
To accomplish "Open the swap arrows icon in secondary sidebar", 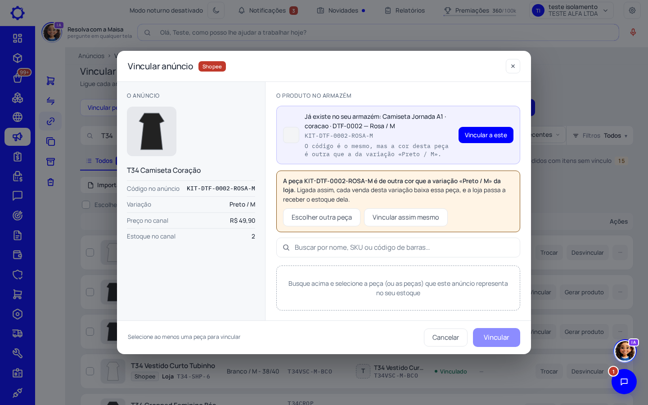I will (50, 101).
